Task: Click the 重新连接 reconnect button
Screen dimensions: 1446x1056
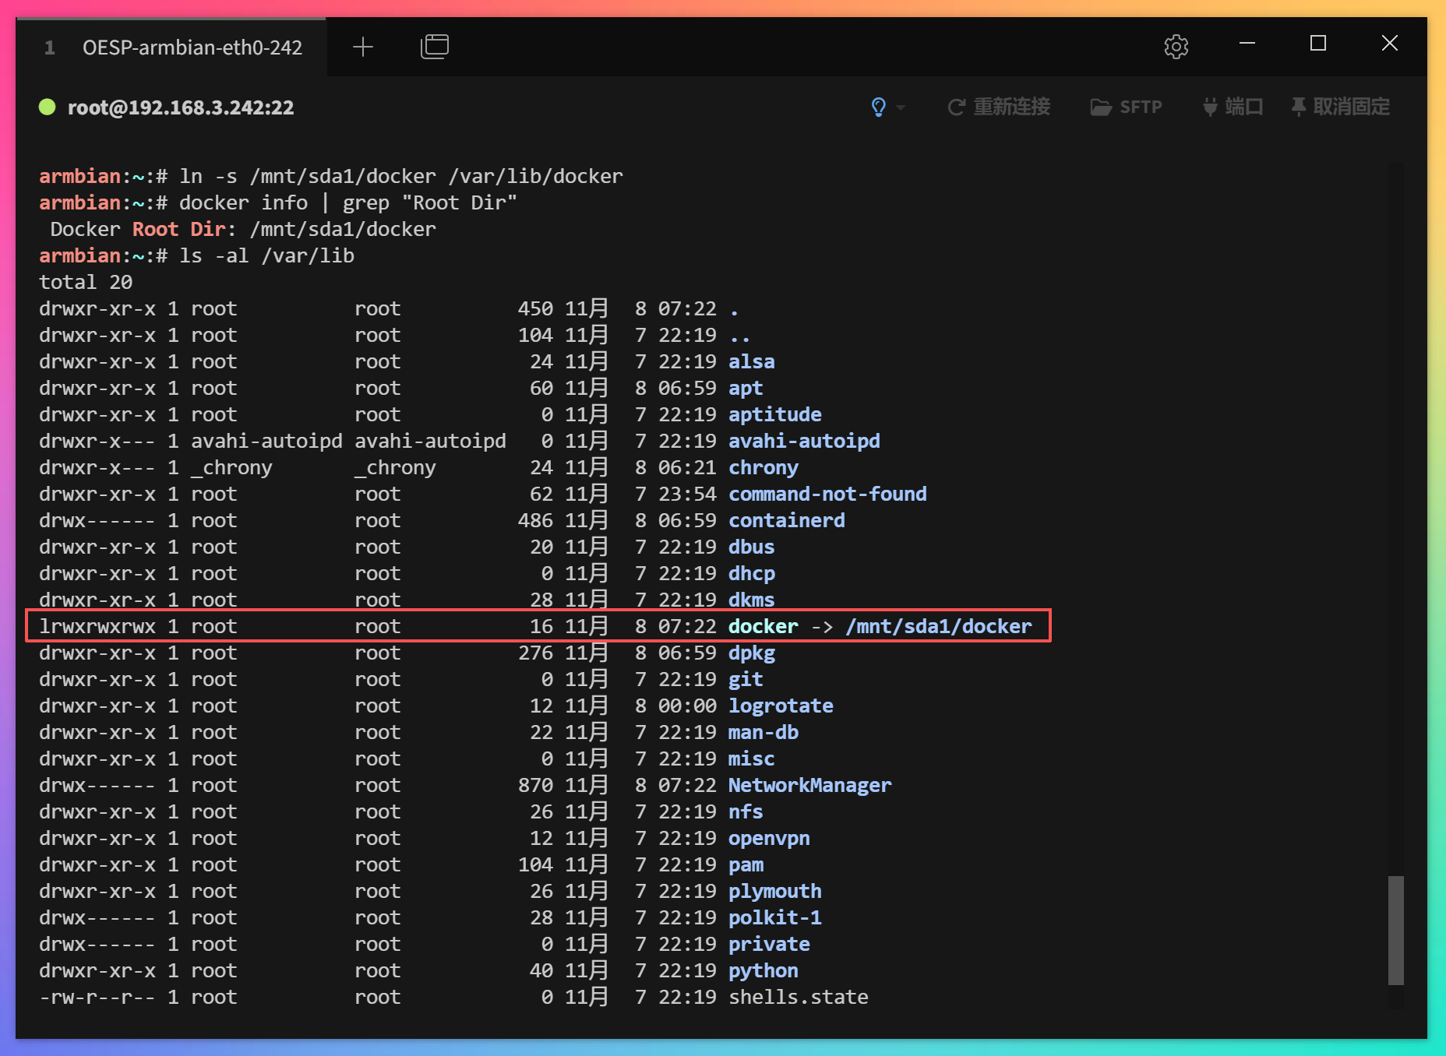Action: pyautogui.click(x=999, y=107)
